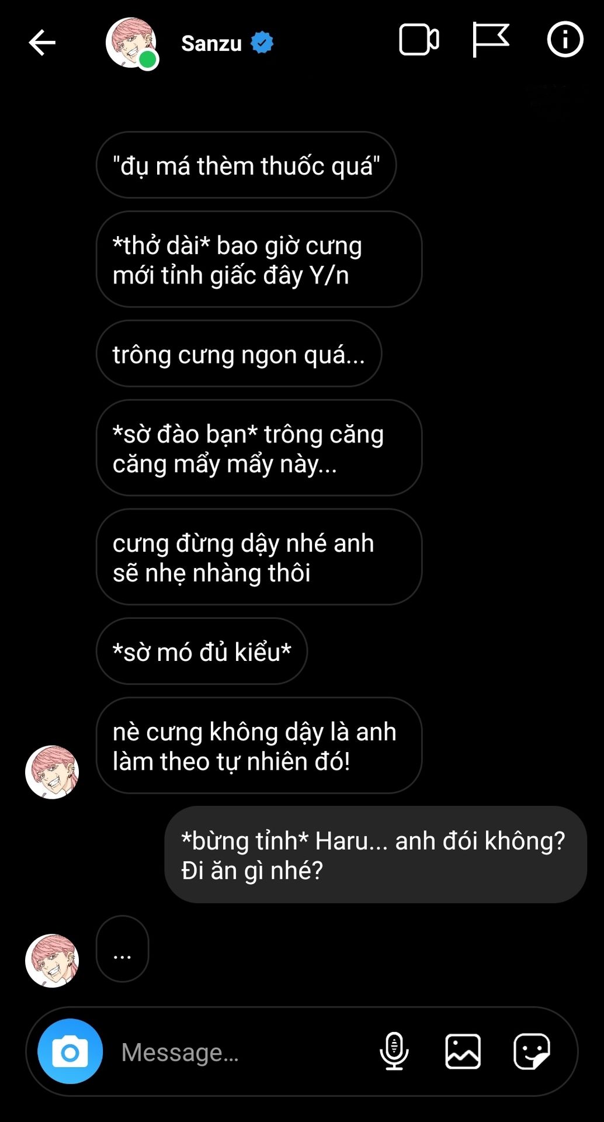The width and height of the screenshot is (604, 1122).
Task: Tap the verified badge next to Sanzu
Action: (x=262, y=43)
